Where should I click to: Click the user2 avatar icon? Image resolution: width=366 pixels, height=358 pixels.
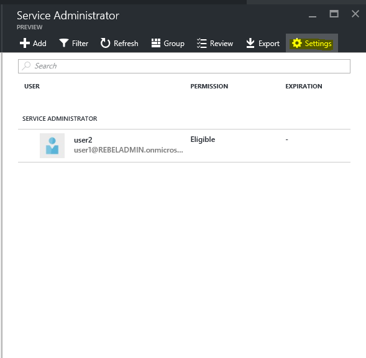[52, 146]
